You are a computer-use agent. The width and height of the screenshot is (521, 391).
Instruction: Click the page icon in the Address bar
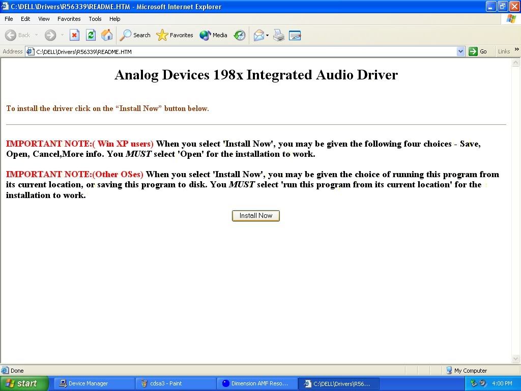coord(30,51)
